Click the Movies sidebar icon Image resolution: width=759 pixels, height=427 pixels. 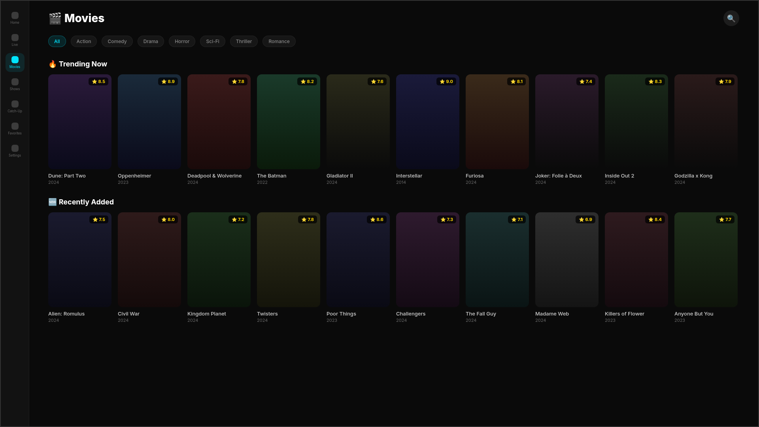(15, 61)
